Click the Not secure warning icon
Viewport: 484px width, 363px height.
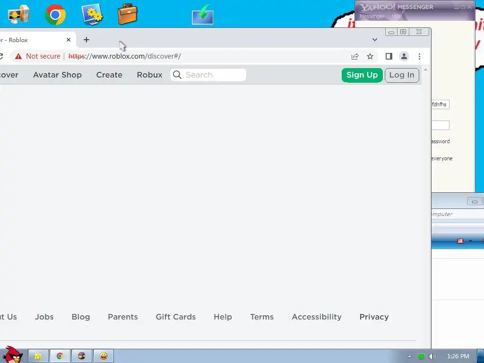[x=18, y=56]
